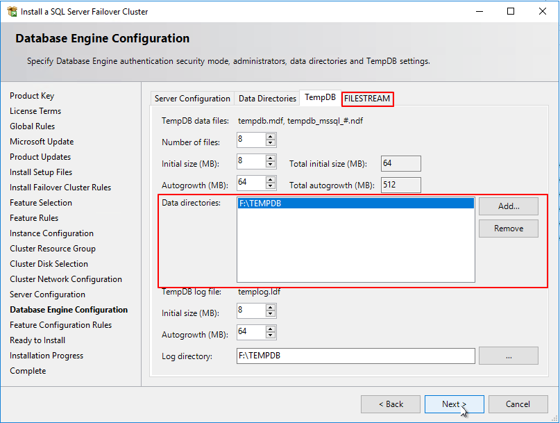Image resolution: width=560 pixels, height=423 pixels.
Task: Click Microsoft Update step
Action: pyautogui.click(x=42, y=142)
